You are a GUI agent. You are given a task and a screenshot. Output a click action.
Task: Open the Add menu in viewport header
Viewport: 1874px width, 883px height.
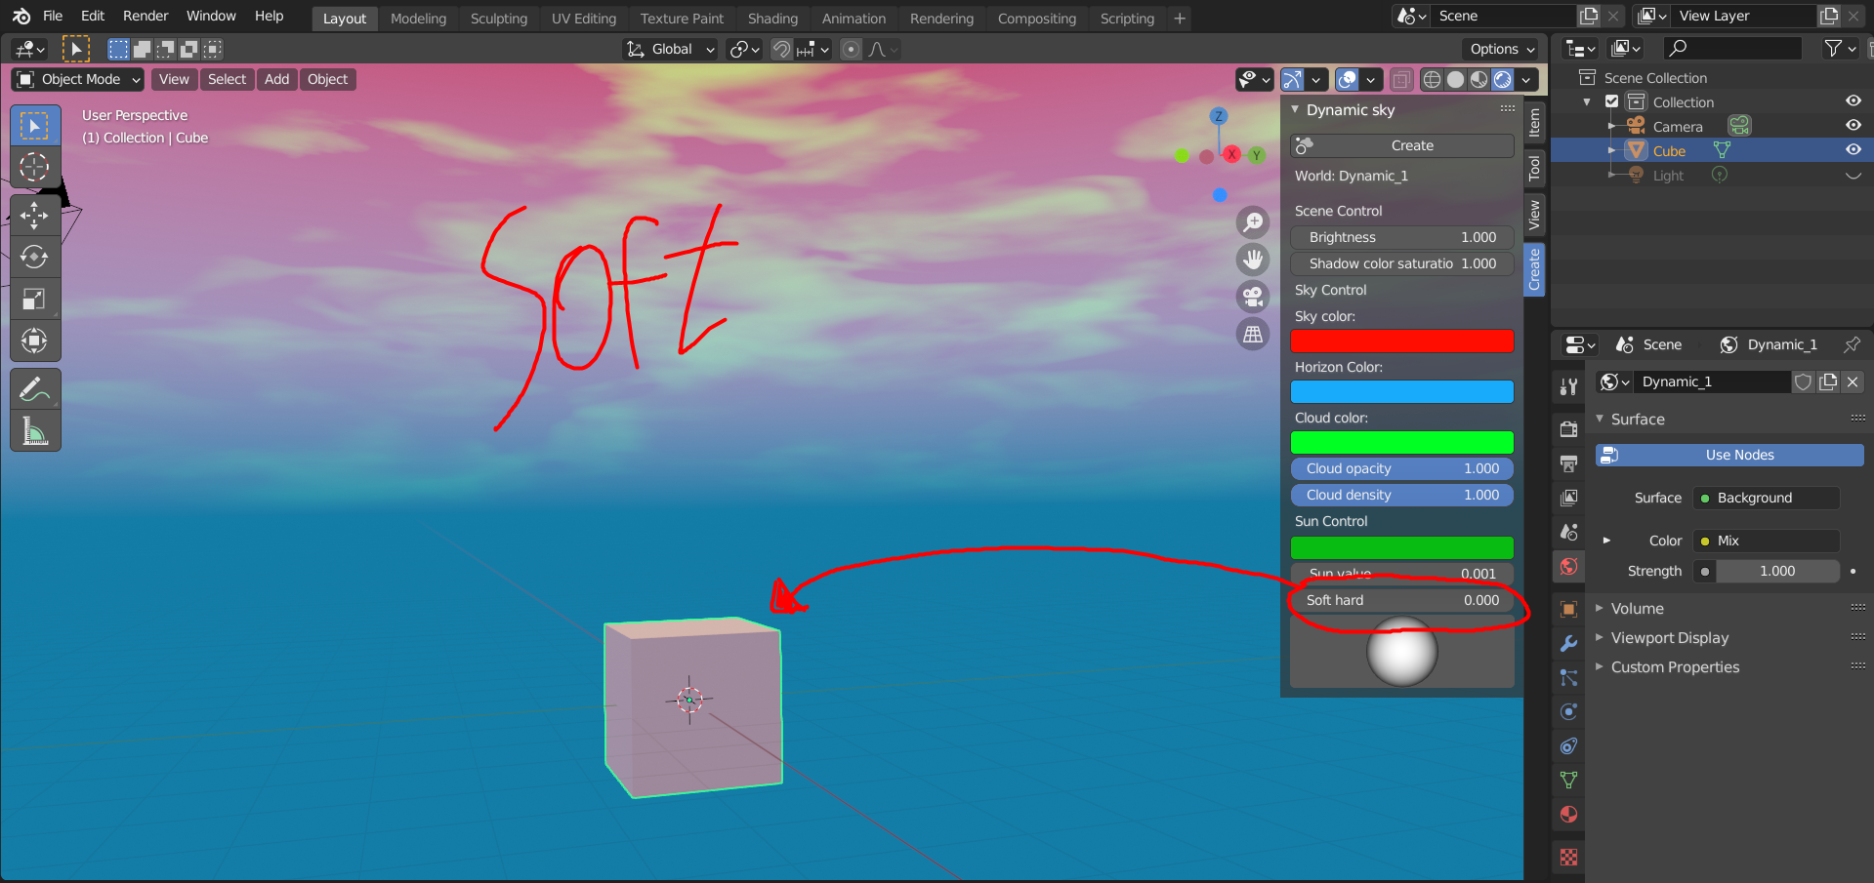click(x=276, y=79)
